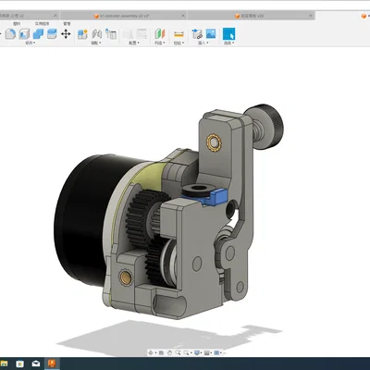The image size is (370, 370).
Task: Close the k1-extruder assembly tab
Action: pos(183,16)
